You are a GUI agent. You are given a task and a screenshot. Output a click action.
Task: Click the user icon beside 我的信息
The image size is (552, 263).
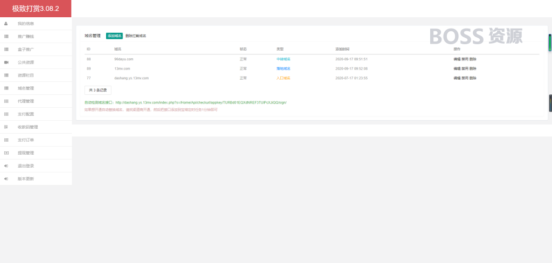pyautogui.click(x=6, y=24)
